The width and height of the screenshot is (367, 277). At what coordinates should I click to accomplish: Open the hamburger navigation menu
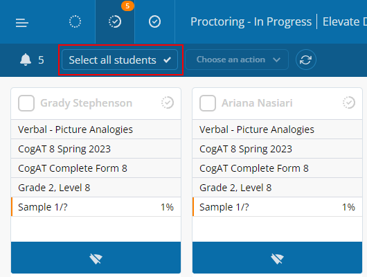click(x=22, y=22)
